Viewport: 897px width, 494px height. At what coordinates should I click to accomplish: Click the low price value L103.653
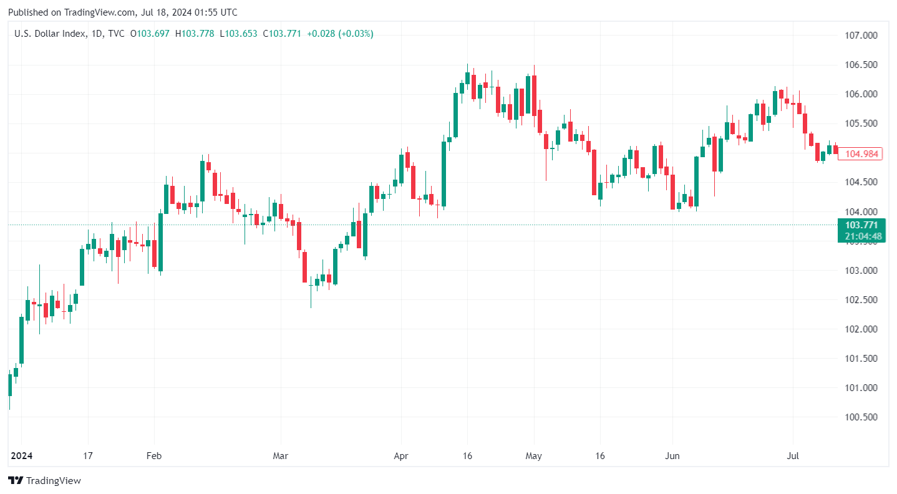pyautogui.click(x=239, y=34)
